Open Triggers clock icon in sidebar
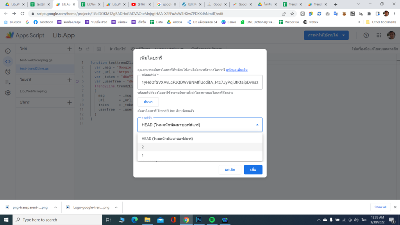The width and height of the screenshot is (400, 225). tap(8, 72)
